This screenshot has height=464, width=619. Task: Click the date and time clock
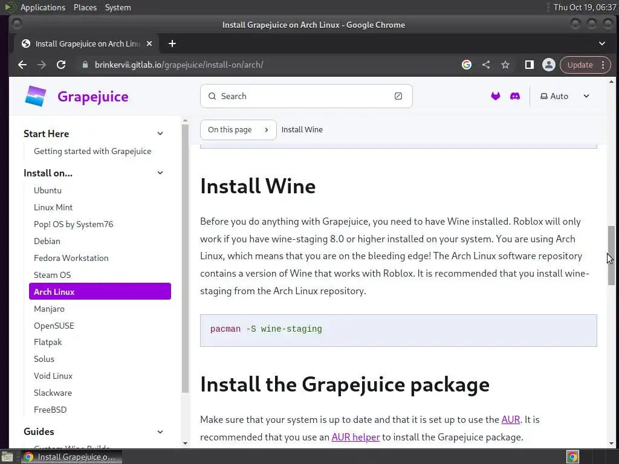coord(585,7)
